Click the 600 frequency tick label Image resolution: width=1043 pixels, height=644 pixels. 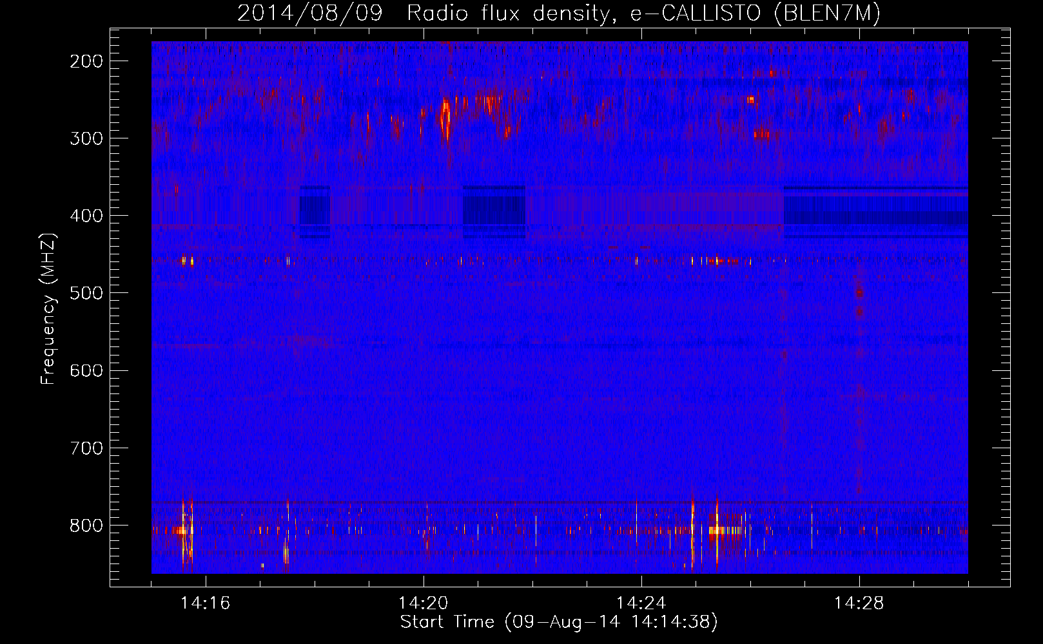tap(86, 370)
